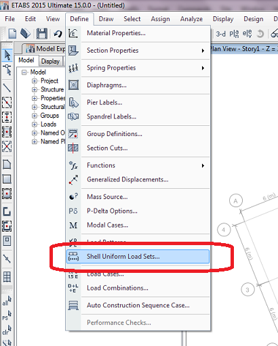
Task: Choose Material Properties from Define menu
Action: click(138, 33)
